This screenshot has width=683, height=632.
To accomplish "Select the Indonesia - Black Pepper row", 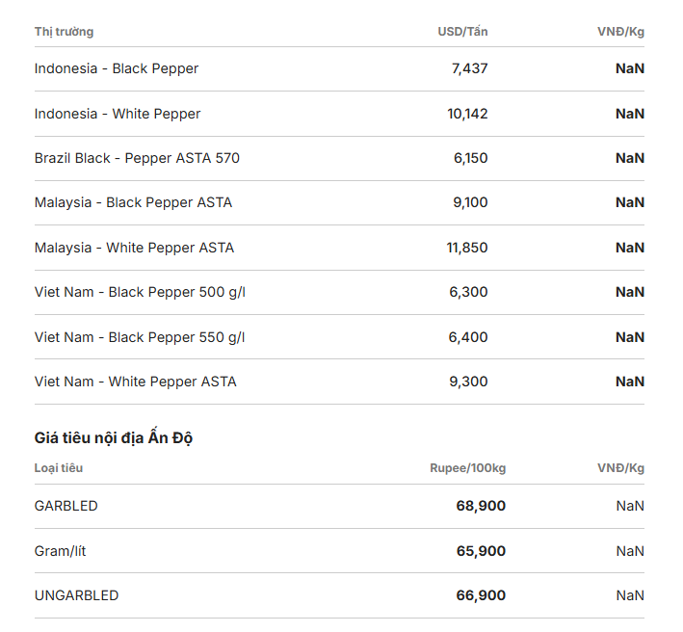I will tap(339, 68).
